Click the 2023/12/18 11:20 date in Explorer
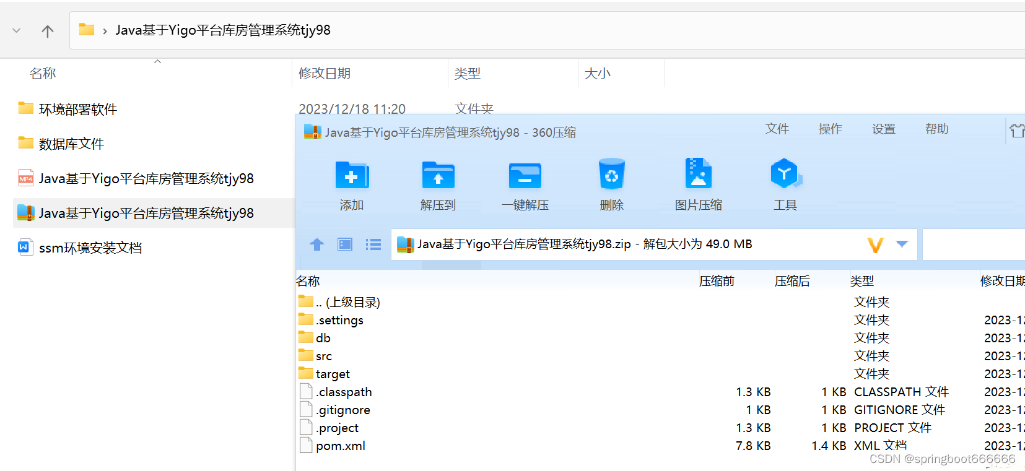1025x471 pixels. [x=352, y=109]
